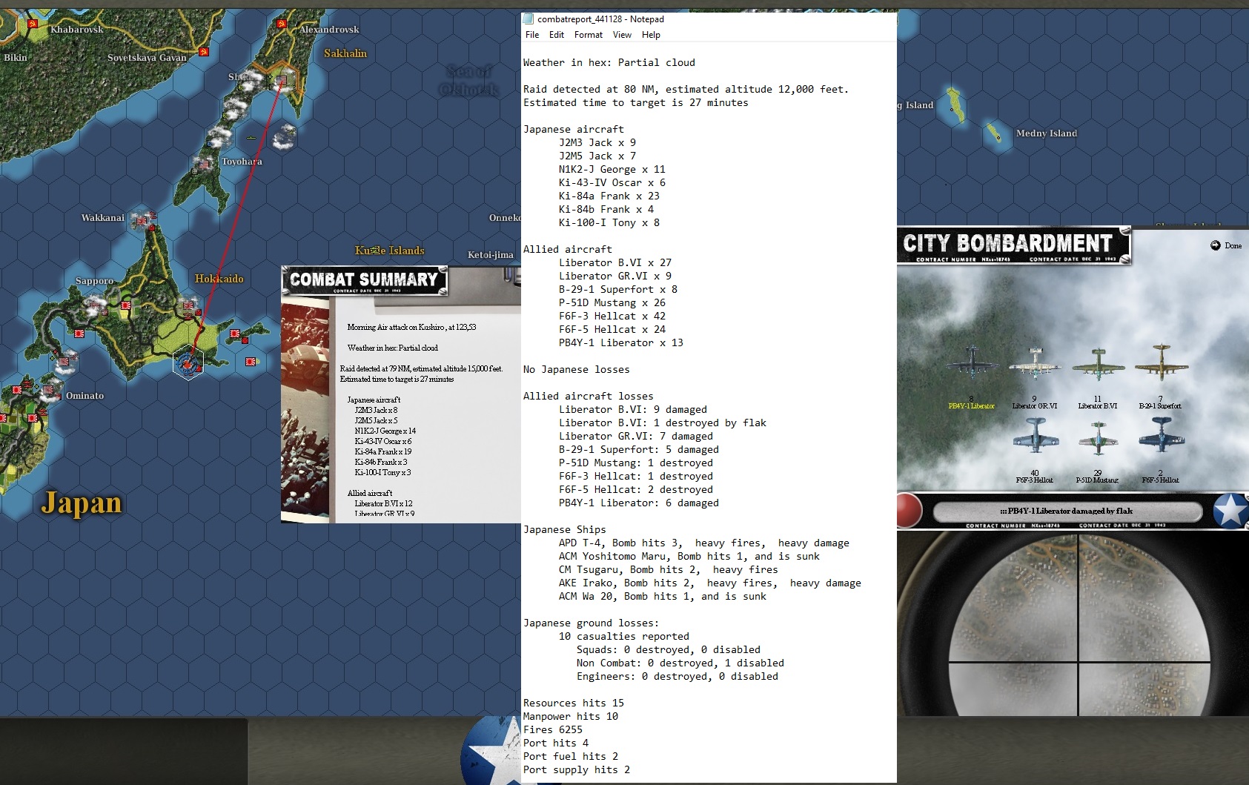Screen dimensions: 1249x785
Task: Click the US star emblem beside the flak message
Action: [1230, 511]
